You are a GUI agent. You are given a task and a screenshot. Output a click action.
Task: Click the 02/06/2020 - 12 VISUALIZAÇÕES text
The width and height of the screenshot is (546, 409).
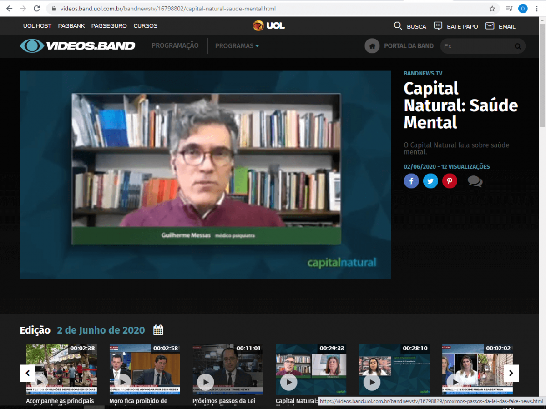pyautogui.click(x=447, y=167)
